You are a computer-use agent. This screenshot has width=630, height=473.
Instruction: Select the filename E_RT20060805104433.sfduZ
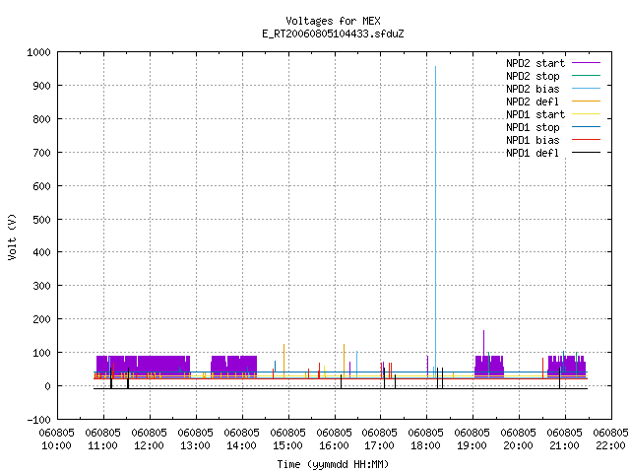[333, 34]
